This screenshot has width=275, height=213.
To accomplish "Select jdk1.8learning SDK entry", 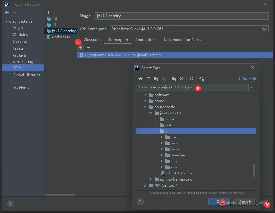I will [60, 31].
